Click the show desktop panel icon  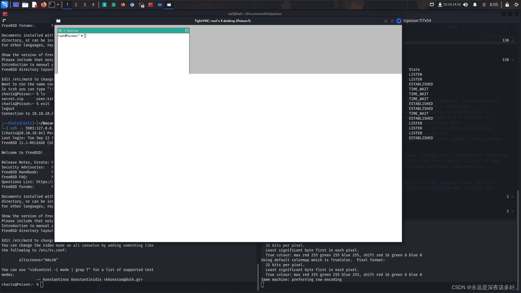click(16, 5)
